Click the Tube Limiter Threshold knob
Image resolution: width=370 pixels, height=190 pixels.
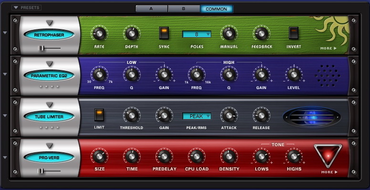[x=132, y=115]
